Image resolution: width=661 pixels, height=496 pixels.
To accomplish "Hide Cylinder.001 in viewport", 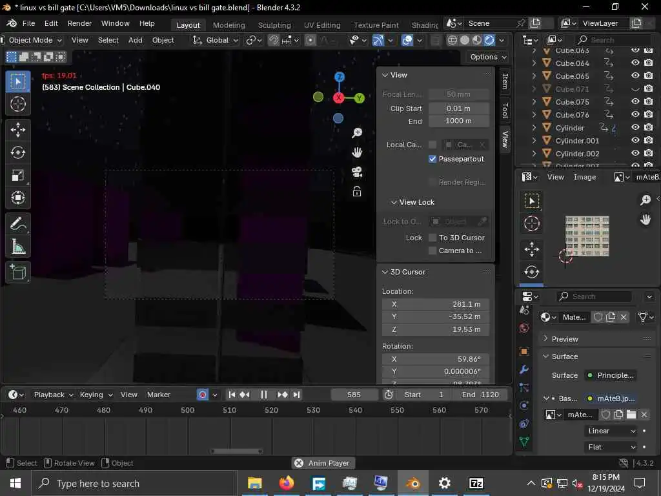I will tap(635, 140).
